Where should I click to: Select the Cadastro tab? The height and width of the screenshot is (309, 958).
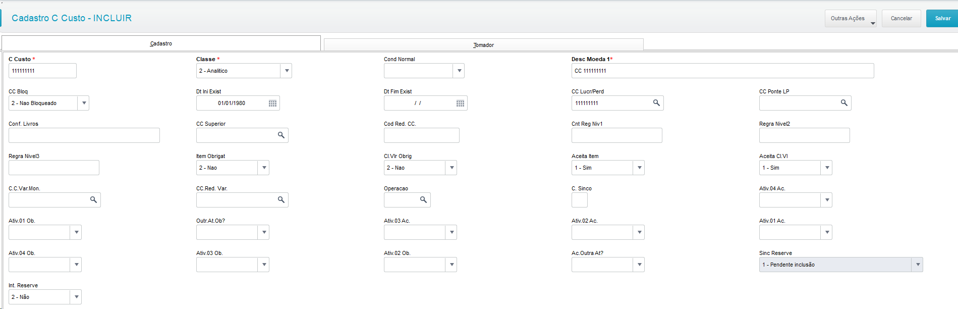coord(161,43)
